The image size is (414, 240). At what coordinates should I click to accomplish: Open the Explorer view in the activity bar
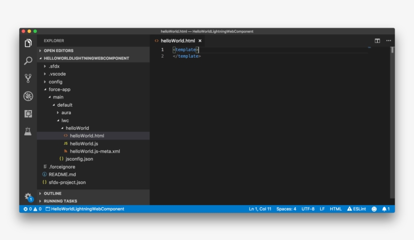click(x=28, y=43)
